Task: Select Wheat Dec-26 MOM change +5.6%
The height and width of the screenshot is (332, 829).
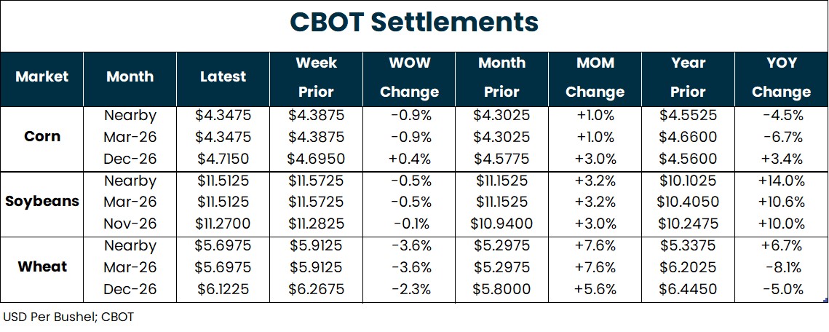Action: [595, 289]
